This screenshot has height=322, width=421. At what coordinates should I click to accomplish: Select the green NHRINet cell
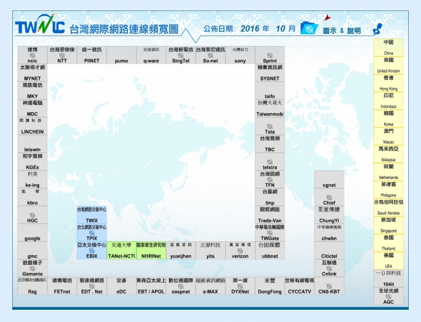tap(151, 250)
